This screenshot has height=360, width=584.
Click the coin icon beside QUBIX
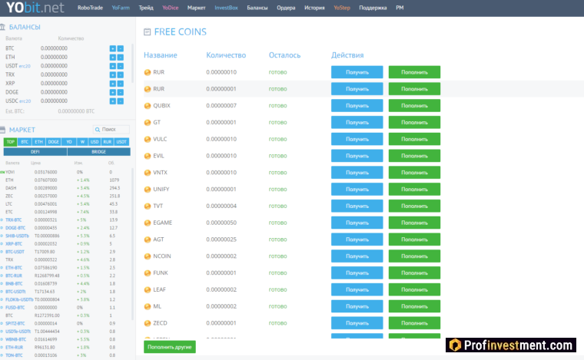[x=148, y=106]
